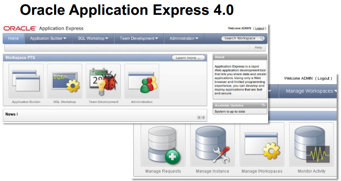Click the Manage Instance wrench icon
This screenshot has height=181, width=341.
(212, 145)
